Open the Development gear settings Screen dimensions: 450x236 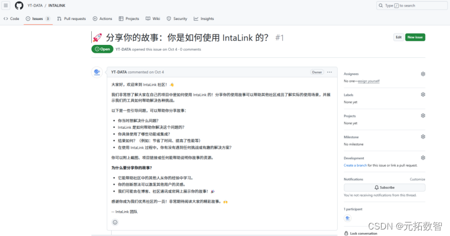click(423, 158)
